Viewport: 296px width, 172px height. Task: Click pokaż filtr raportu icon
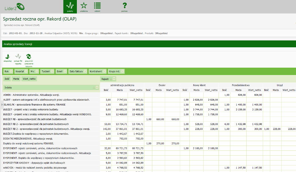point(18,59)
